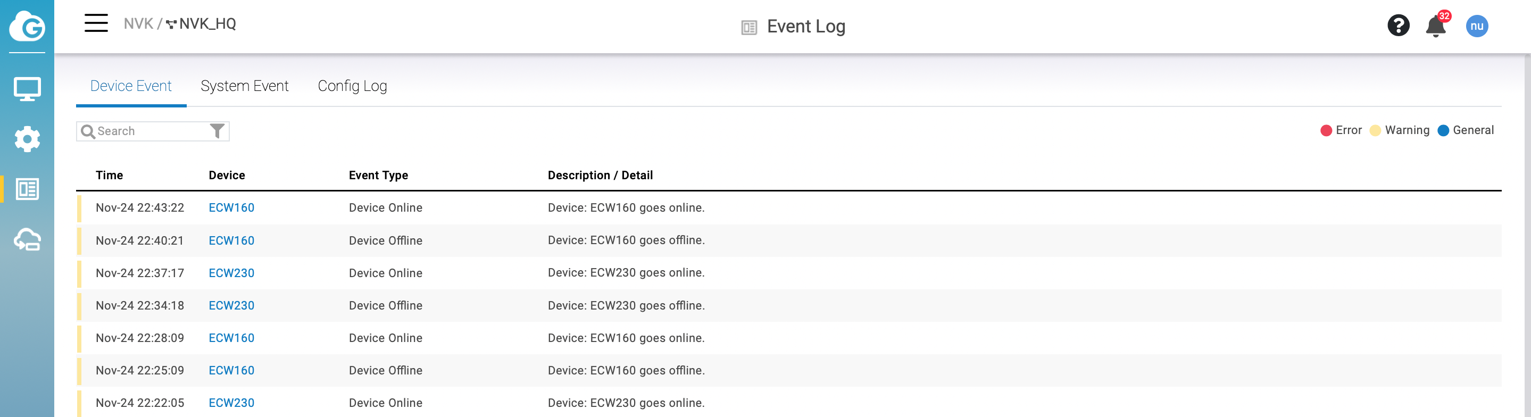Open ECW230 link in 22:22:05 row
1531x417 pixels.
coord(231,403)
